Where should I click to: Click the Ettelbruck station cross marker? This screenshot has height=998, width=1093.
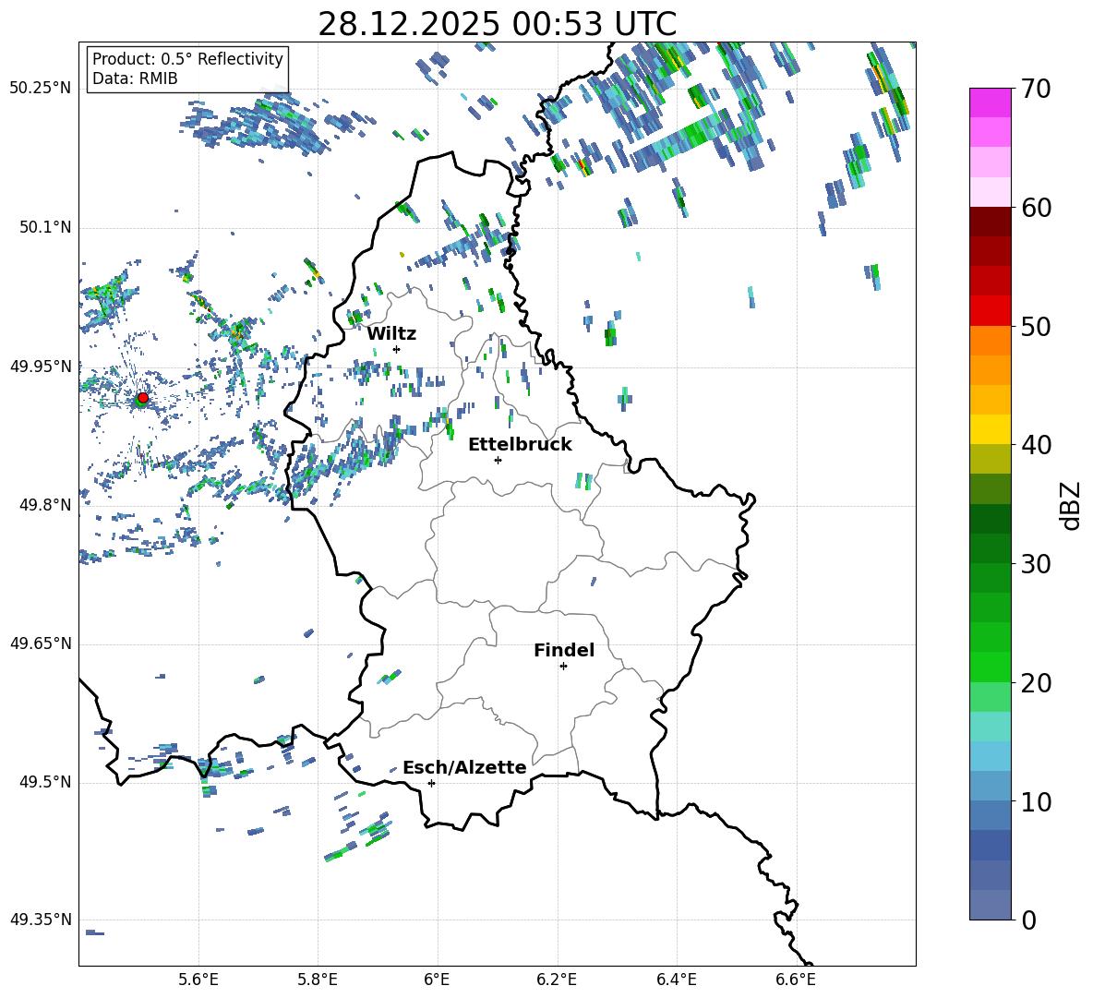tap(498, 460)
